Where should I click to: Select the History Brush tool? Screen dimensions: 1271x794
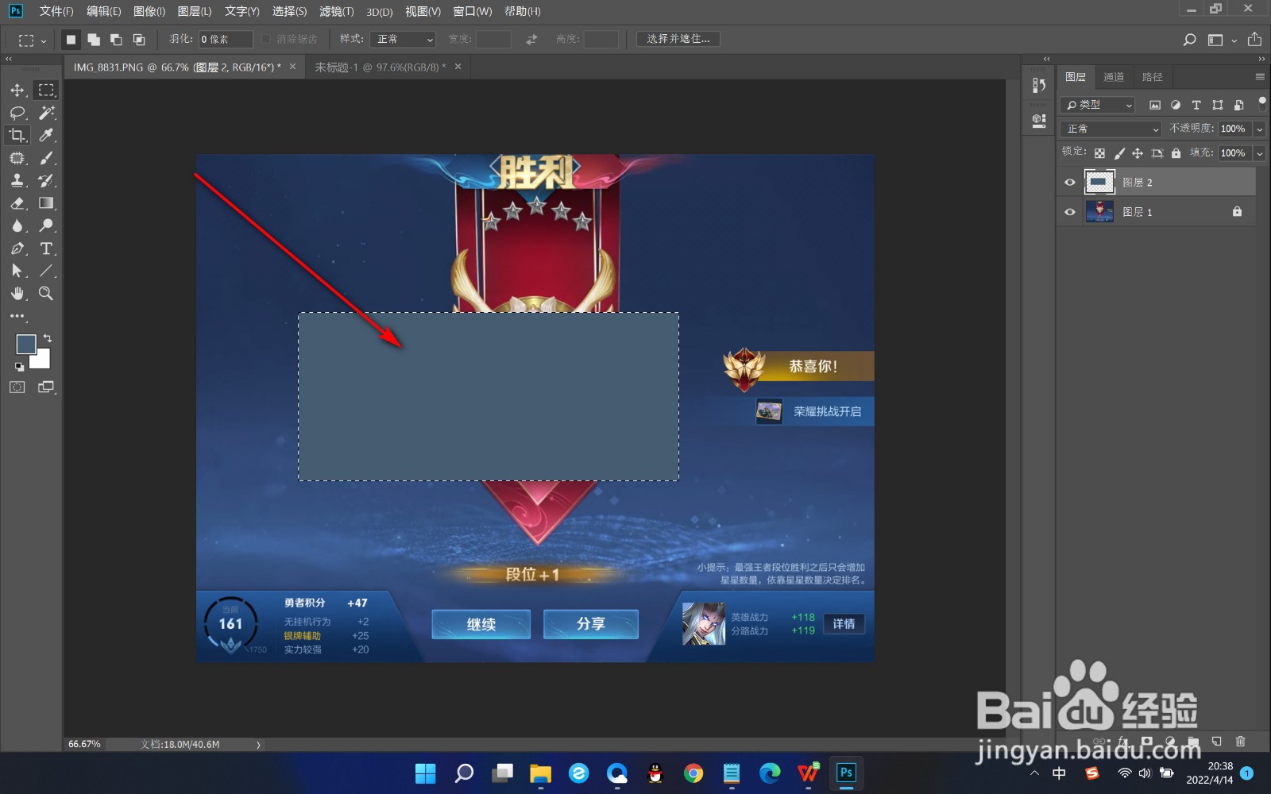[47, 180]
